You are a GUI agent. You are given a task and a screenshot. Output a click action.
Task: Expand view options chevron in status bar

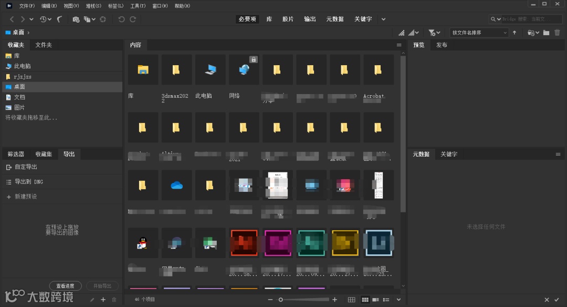(398, 300)
